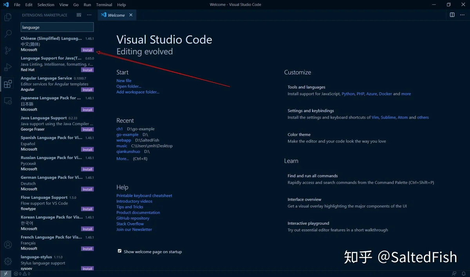Open the Go menu

tap(76, 5)
